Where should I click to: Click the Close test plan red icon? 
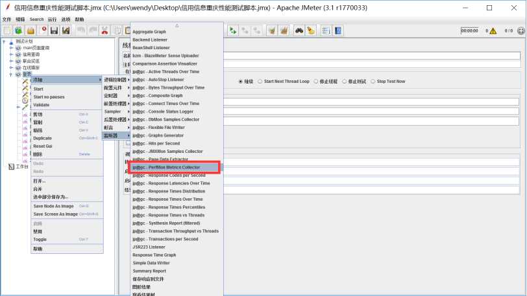click(x=43, y=31)
